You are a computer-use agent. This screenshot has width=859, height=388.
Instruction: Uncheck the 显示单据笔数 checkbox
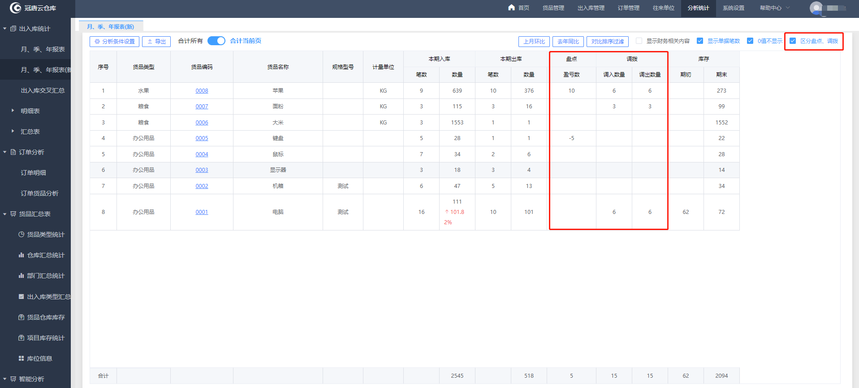point(700,41)
